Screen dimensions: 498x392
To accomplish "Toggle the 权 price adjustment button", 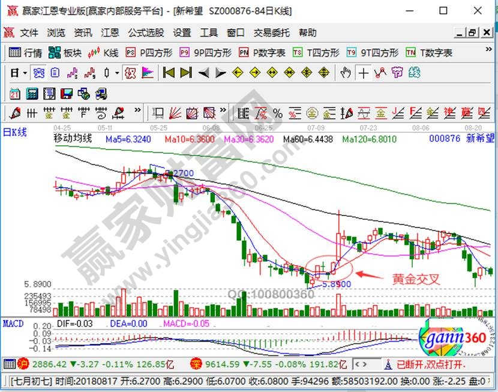I will [130, 73].
